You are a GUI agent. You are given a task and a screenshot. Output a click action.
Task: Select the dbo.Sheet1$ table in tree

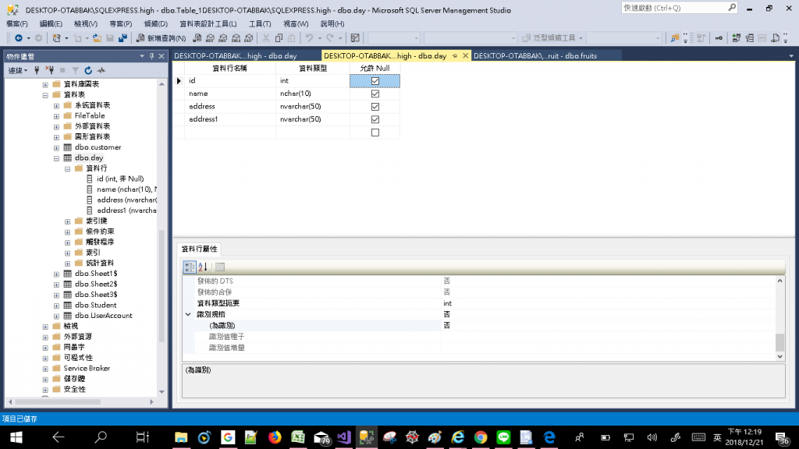click(x=96, y=274)
